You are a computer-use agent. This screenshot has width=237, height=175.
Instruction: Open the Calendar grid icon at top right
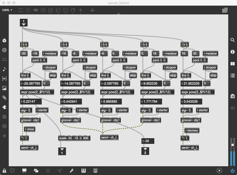225,10
